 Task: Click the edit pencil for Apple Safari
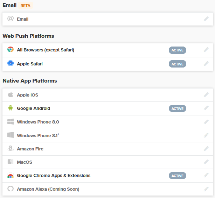tap(206, 64)
